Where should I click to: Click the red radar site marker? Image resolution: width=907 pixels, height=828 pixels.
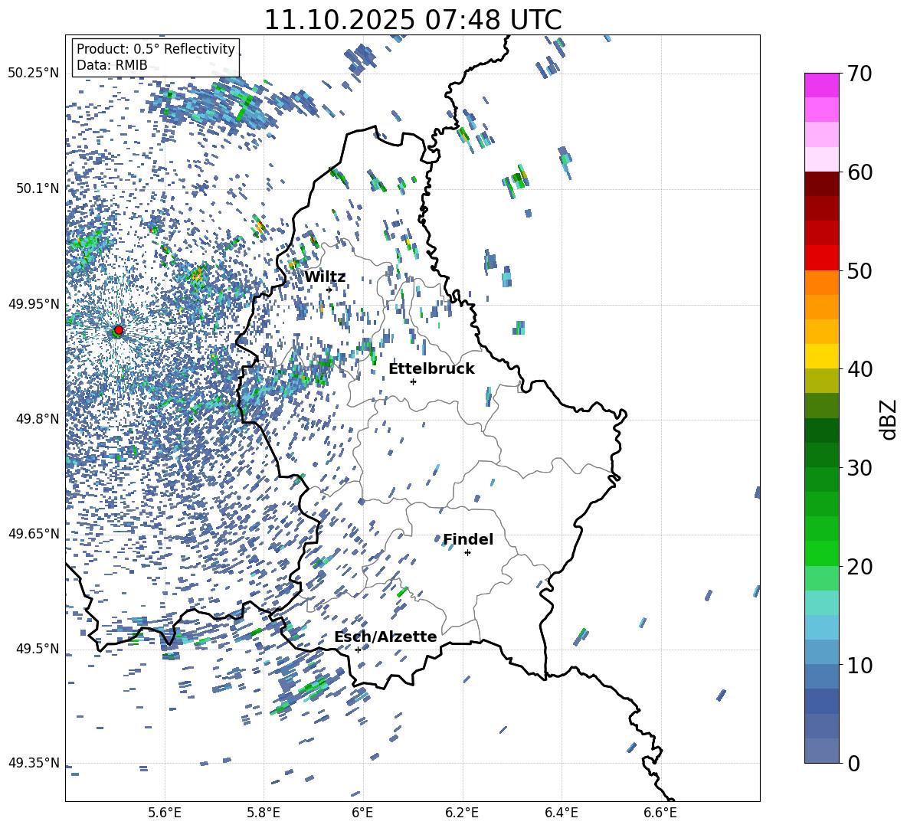coord(119,330)
